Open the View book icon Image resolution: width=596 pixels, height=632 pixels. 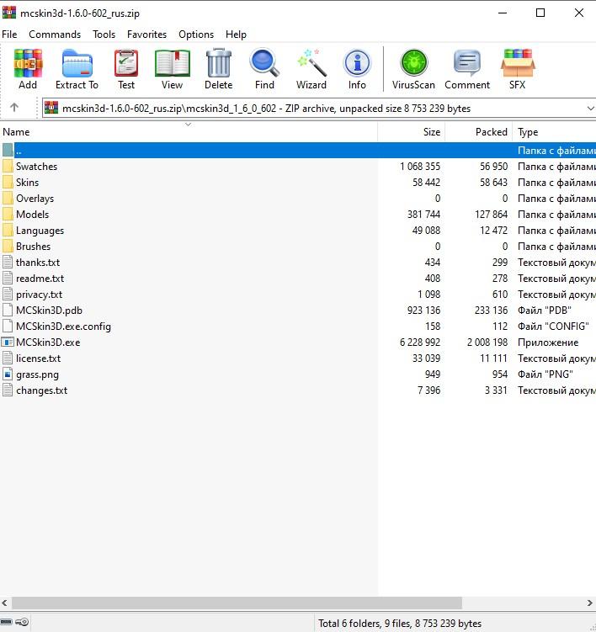173,63
